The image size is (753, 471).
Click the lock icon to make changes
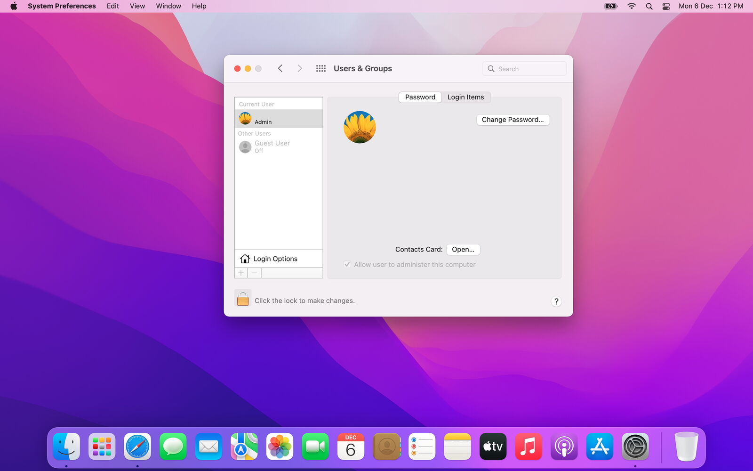tap(243, 298)
